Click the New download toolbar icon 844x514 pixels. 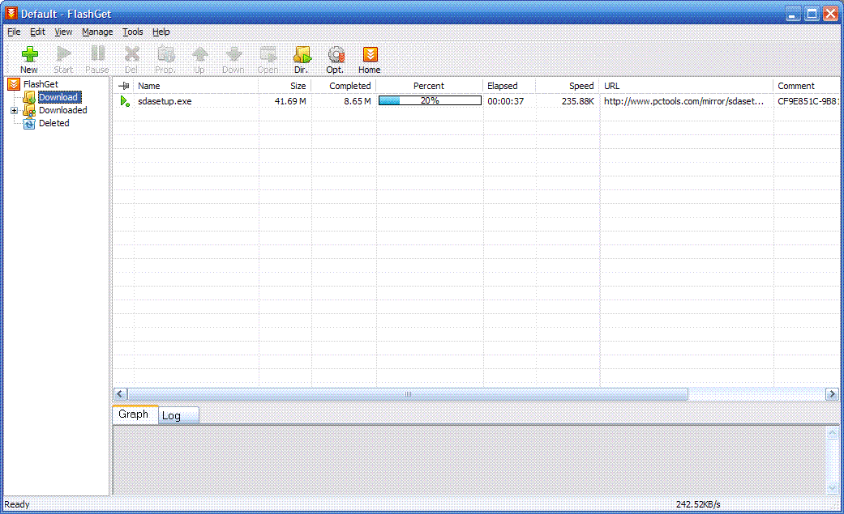point(30,54)
